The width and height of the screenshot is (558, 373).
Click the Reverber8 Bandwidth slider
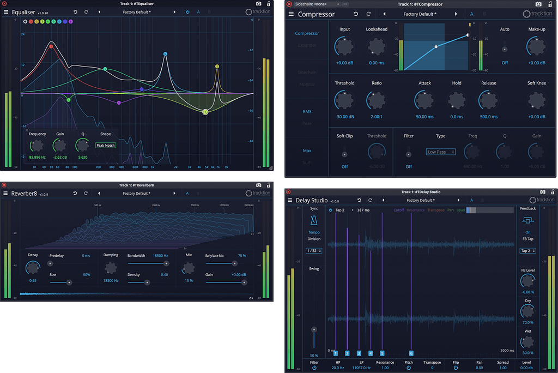[148, 263]
